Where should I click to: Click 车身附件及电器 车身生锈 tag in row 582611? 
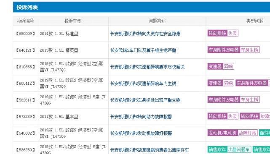click(233, 99)
